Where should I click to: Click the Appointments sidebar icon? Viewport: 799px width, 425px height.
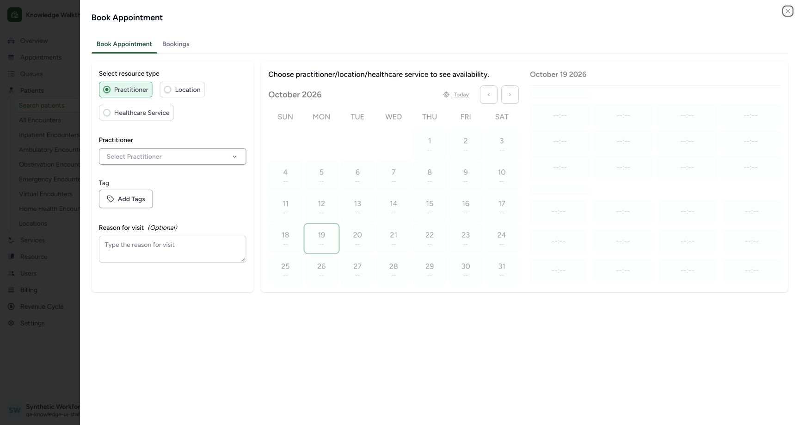[11, 57]
